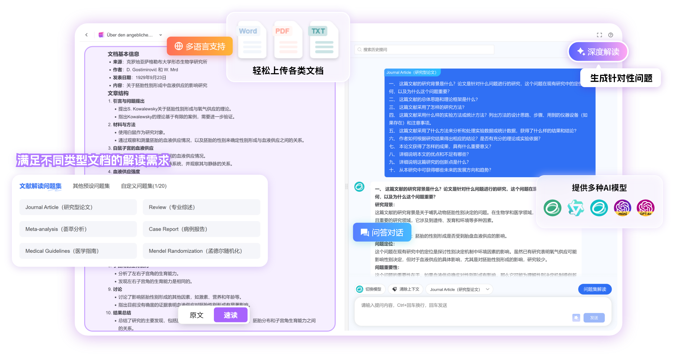Click the sparkle icon next to 发送

(576, 317)
